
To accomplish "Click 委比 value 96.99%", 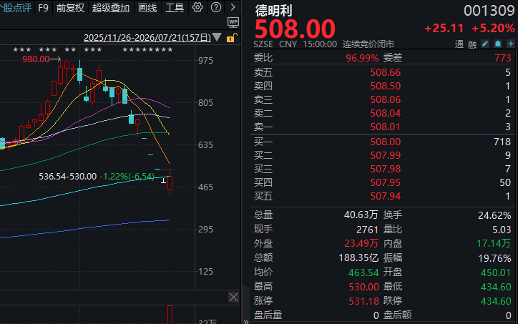I will [362, 58].
